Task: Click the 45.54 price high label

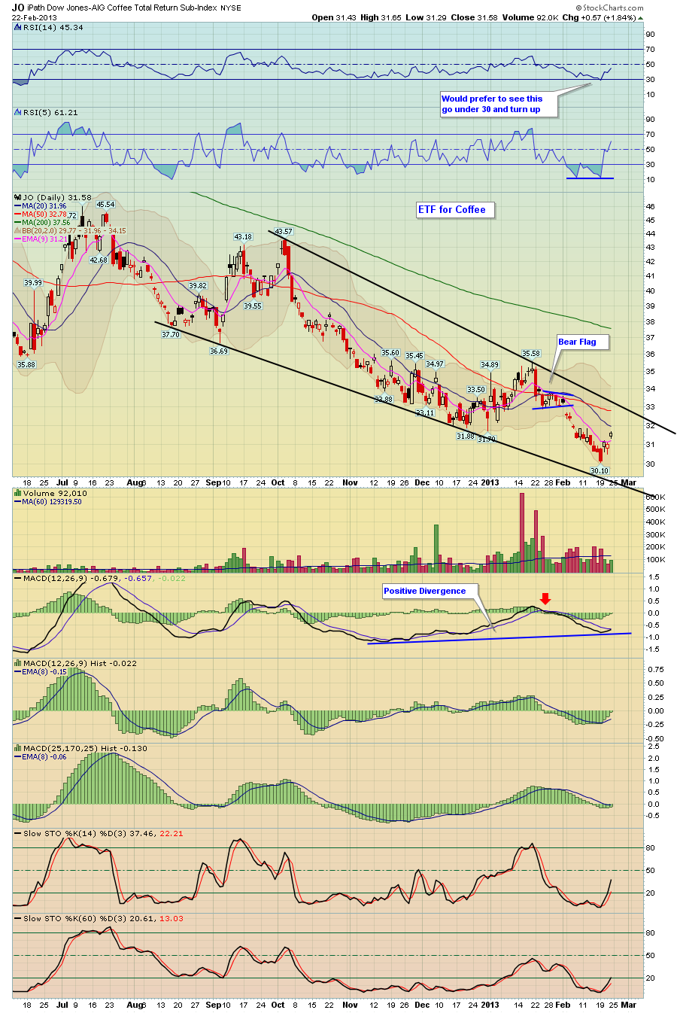Action: click(x=105, y=205)
